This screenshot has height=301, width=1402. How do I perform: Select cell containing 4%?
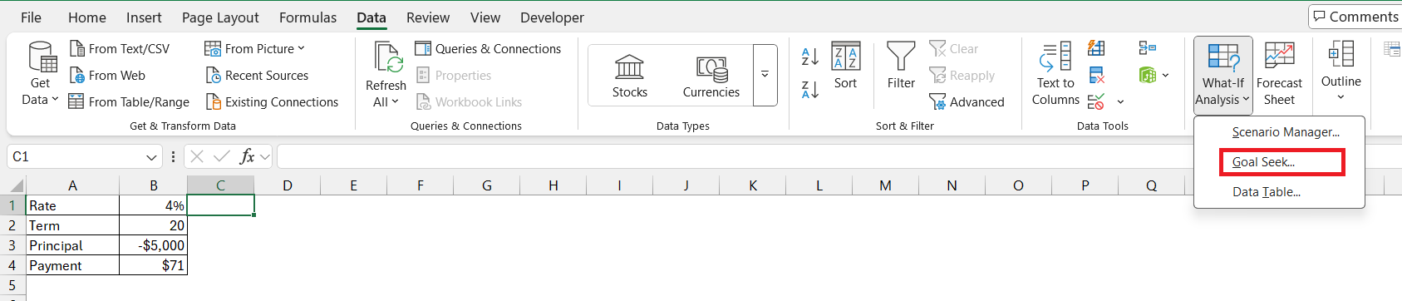coord(154,205)
